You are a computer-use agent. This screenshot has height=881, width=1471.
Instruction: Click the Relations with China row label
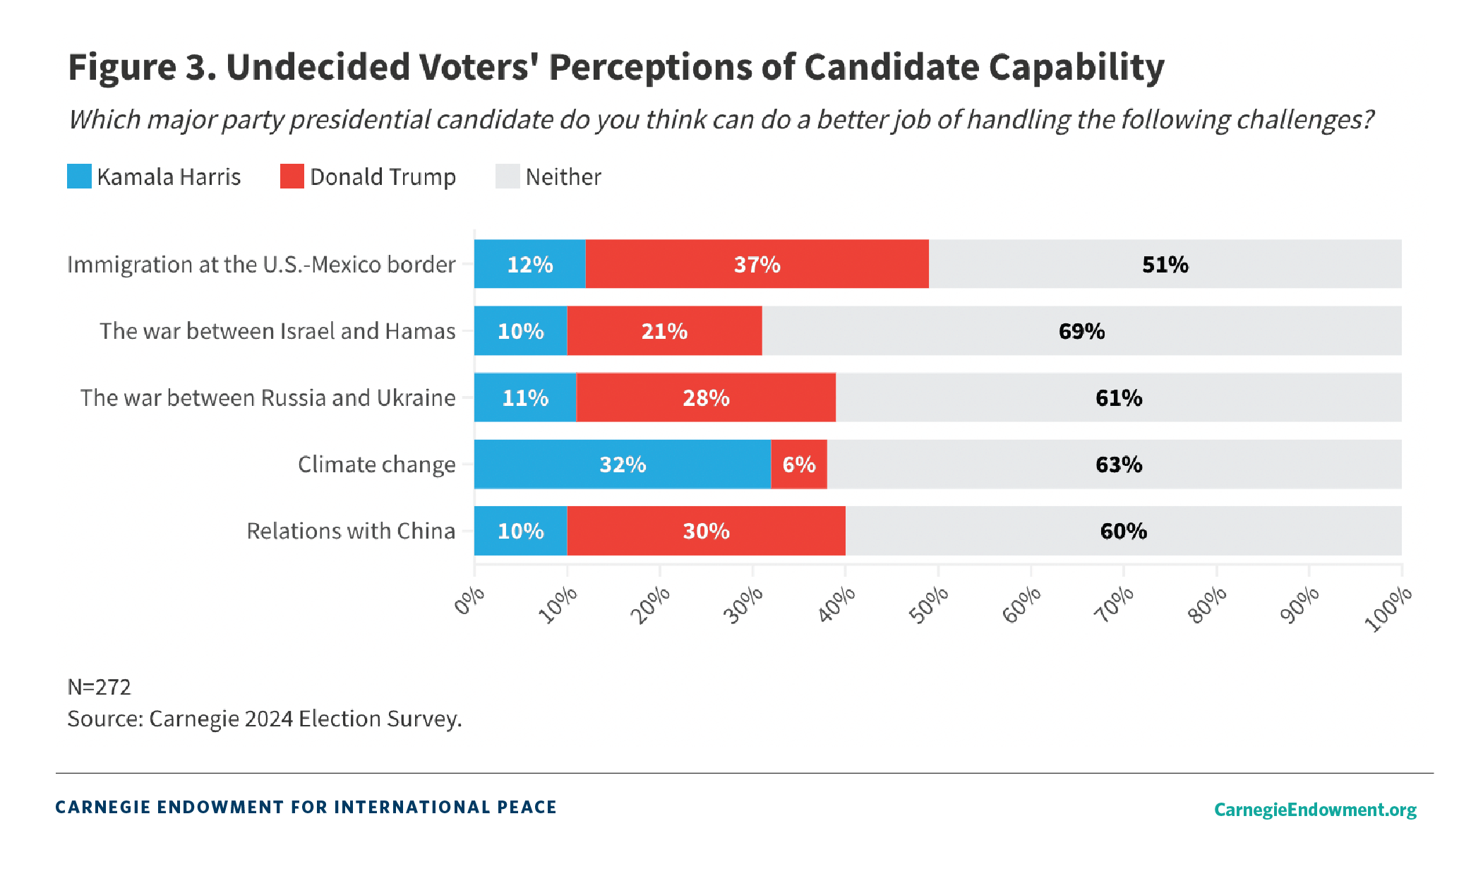(351, 531)
